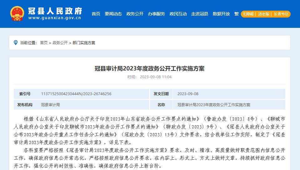Viewport: 300px width, 170px height.
Task: Switch to 适老版 version
Action: coord(264,14)
